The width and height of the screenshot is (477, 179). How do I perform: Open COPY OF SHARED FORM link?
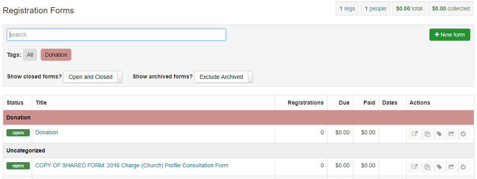tap(132, 166)
